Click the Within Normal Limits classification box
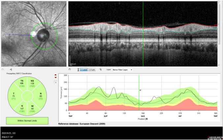 (27, 121)
